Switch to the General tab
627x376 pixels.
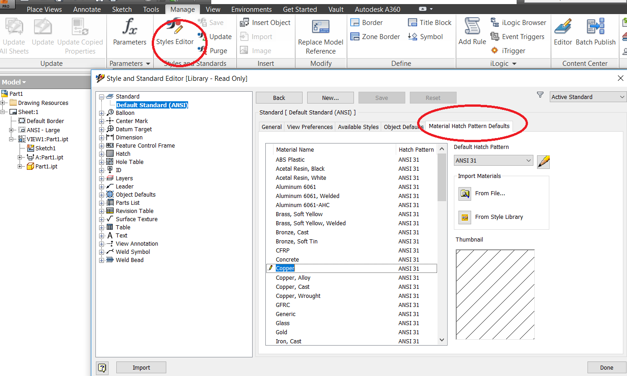(272, 127)
